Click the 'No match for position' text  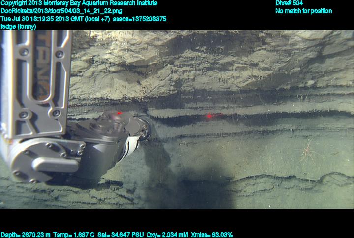point(303,11)
